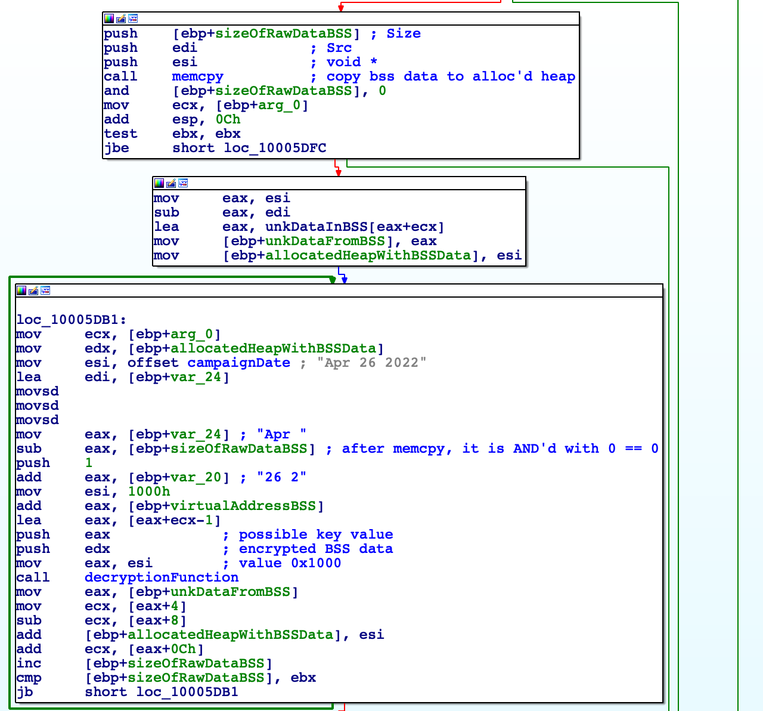
Task: Set node color on the middle basic block
Action: pos(159,183)
